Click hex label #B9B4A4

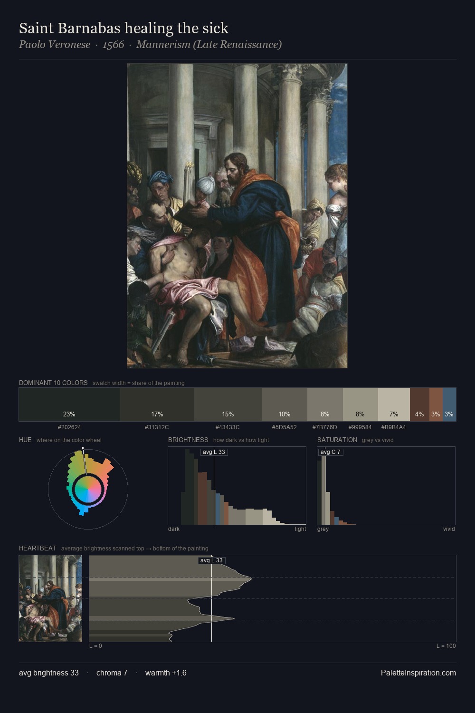(x=393, y=427)
